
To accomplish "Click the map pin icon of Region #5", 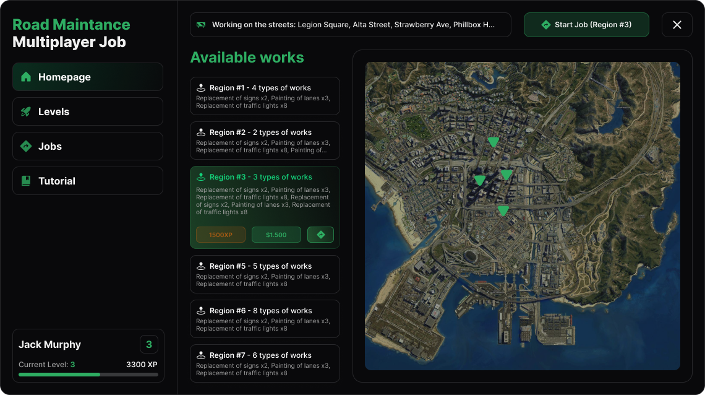I will 201,266.
